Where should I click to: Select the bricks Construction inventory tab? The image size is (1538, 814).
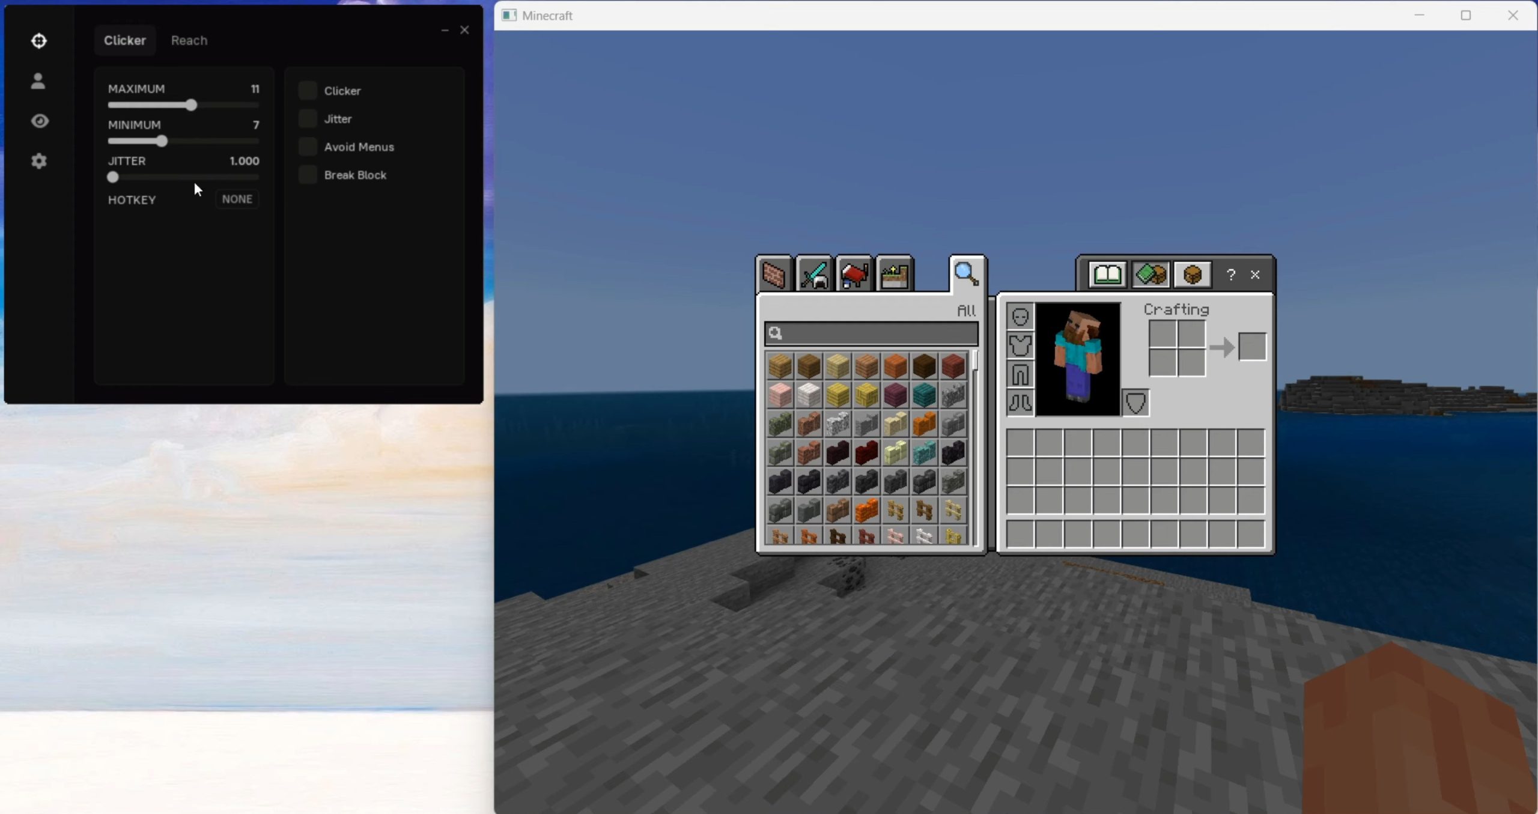tap(774, 275)
